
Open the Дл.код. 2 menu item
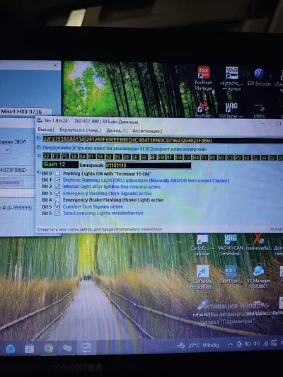coord(115,131)
